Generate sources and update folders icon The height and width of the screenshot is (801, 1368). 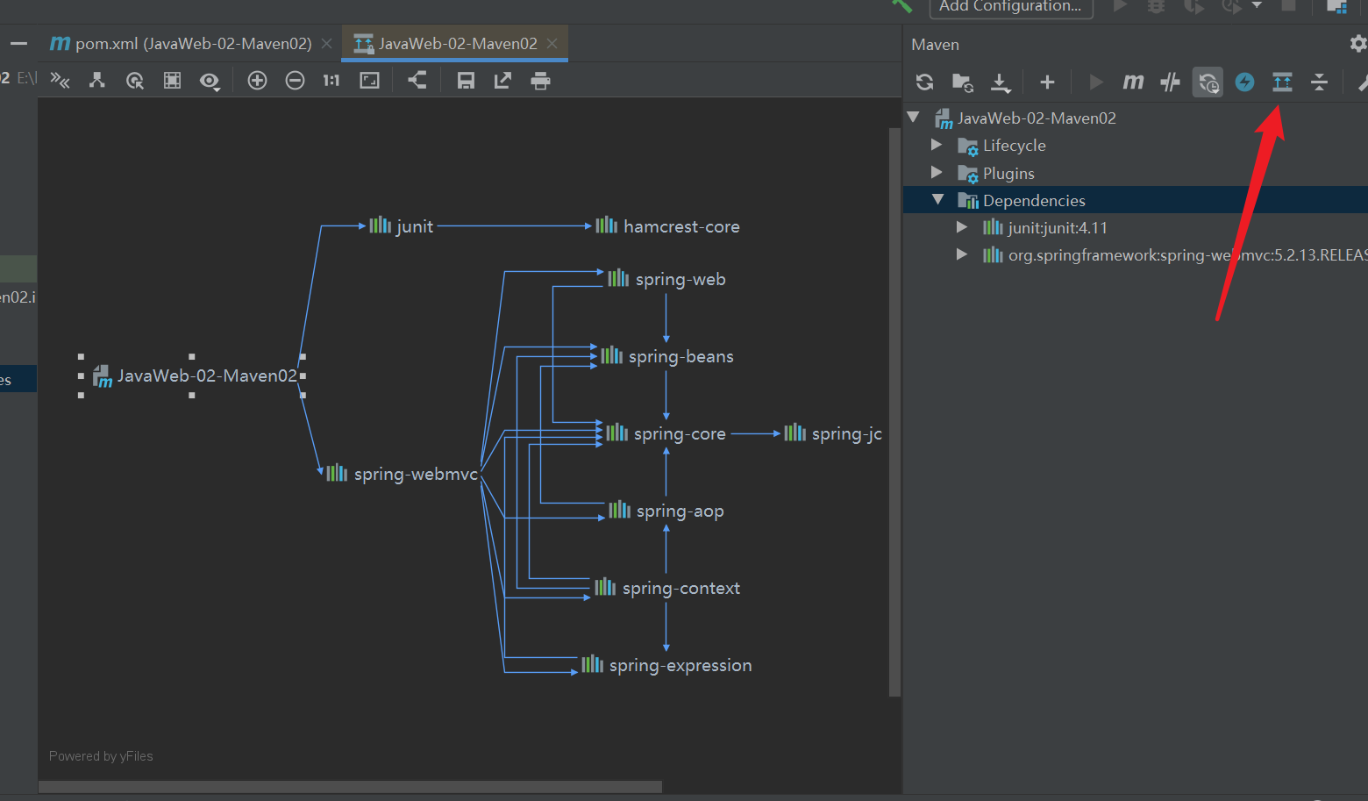coord(963,82)
